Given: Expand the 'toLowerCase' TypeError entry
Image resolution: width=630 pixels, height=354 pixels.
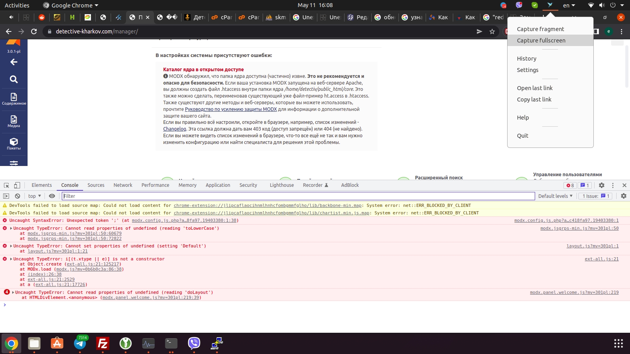Looking at the screenshot, I should click(11, 229).
